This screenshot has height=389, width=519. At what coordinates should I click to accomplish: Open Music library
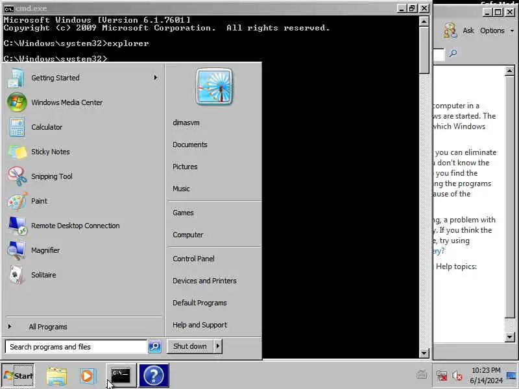181,189
